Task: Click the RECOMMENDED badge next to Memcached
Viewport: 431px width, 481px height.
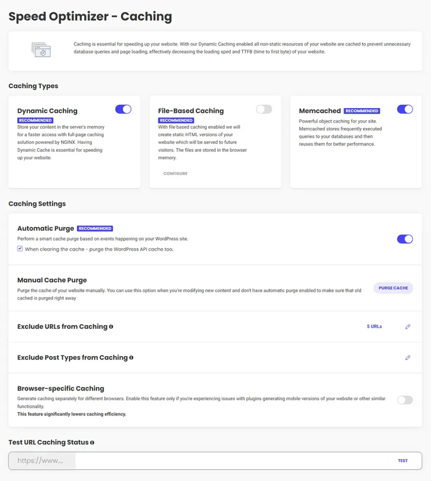Action: tap(362, 111)
